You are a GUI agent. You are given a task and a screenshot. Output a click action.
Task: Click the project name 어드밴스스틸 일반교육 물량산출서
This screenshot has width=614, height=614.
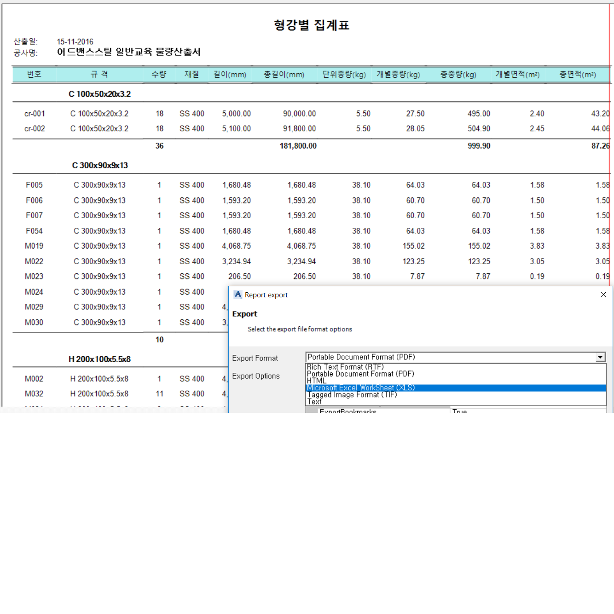(x=129, y=52)
